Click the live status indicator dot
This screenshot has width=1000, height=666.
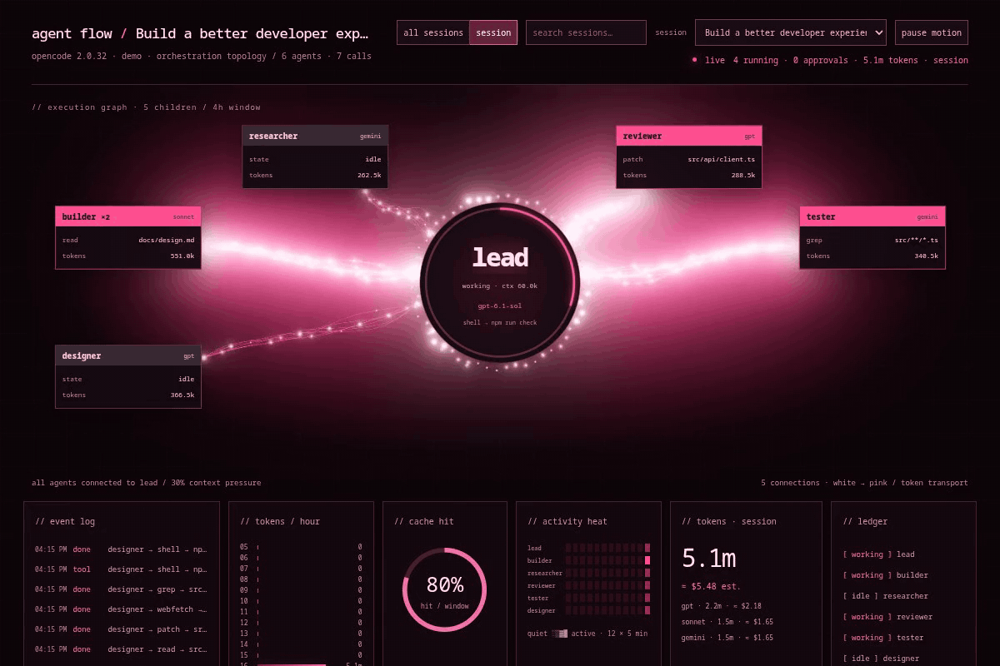pos(694,60)
